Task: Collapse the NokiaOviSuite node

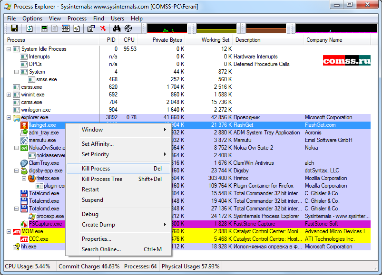Action: (16, 148)
